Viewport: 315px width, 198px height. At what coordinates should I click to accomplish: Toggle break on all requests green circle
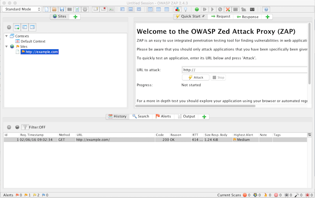tap(197, 9)
